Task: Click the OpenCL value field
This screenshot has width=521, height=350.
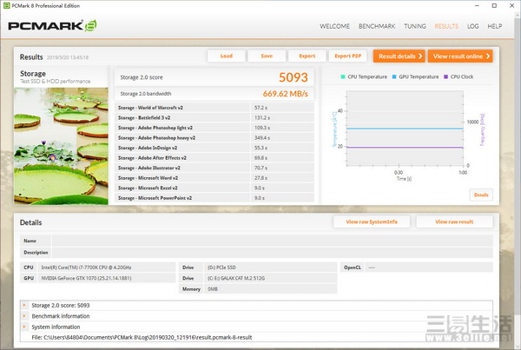Action: pyautogui.click(x=429, y=267)
